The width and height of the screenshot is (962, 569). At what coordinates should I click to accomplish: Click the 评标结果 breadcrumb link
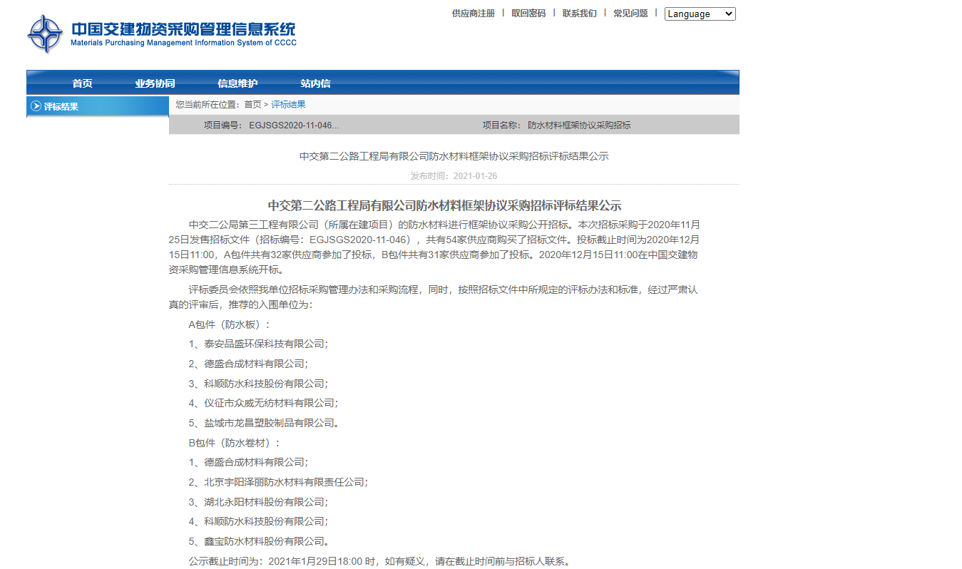click(x=288, y=105)
